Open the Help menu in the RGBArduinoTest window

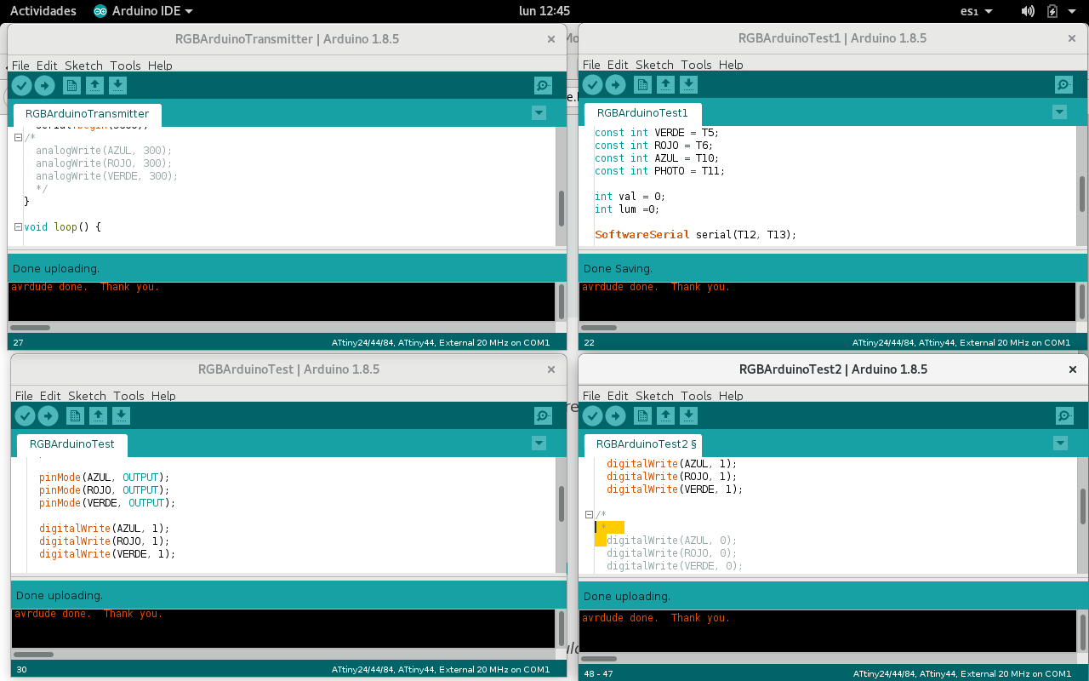163,396
